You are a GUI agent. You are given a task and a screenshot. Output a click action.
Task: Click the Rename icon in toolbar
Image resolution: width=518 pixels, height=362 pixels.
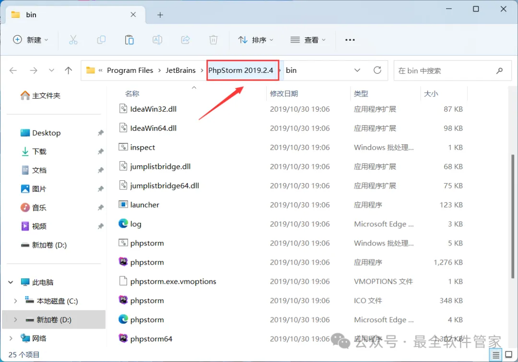pyautogui.click(x=157, y=40)
